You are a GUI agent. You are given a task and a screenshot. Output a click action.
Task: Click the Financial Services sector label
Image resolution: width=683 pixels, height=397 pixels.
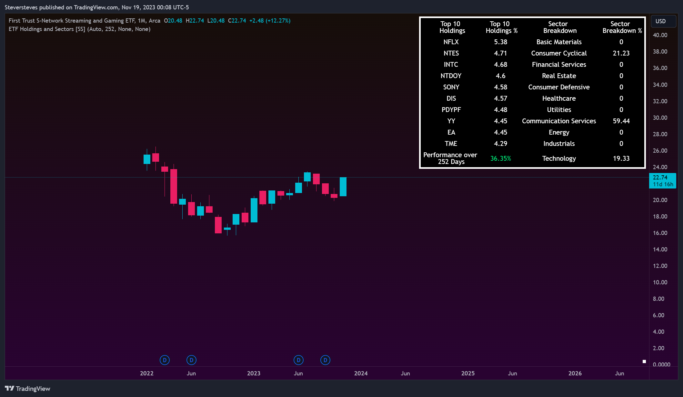point(559,65)
